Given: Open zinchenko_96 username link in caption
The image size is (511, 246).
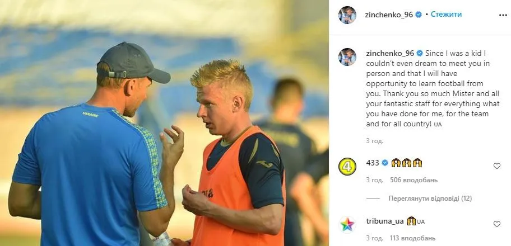Looking at the screenshot, I should [390, 53].
